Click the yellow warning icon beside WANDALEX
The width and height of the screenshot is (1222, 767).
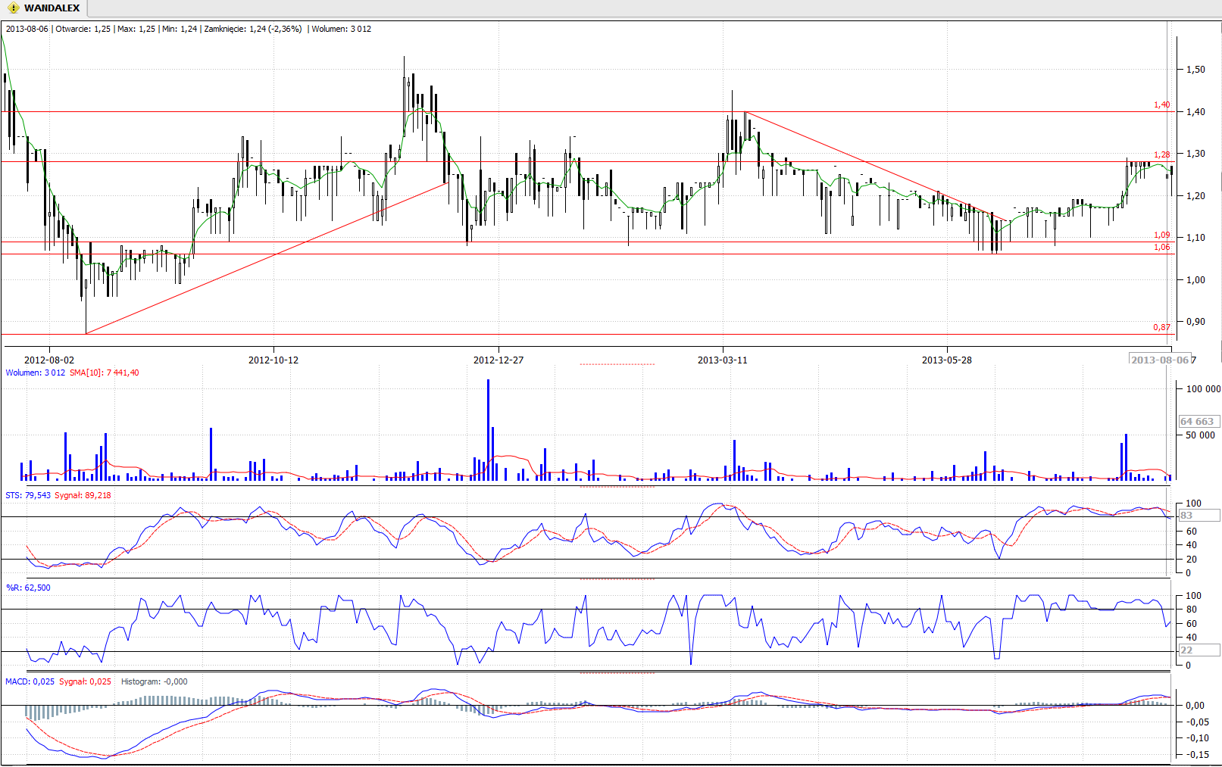click(13, 8)
